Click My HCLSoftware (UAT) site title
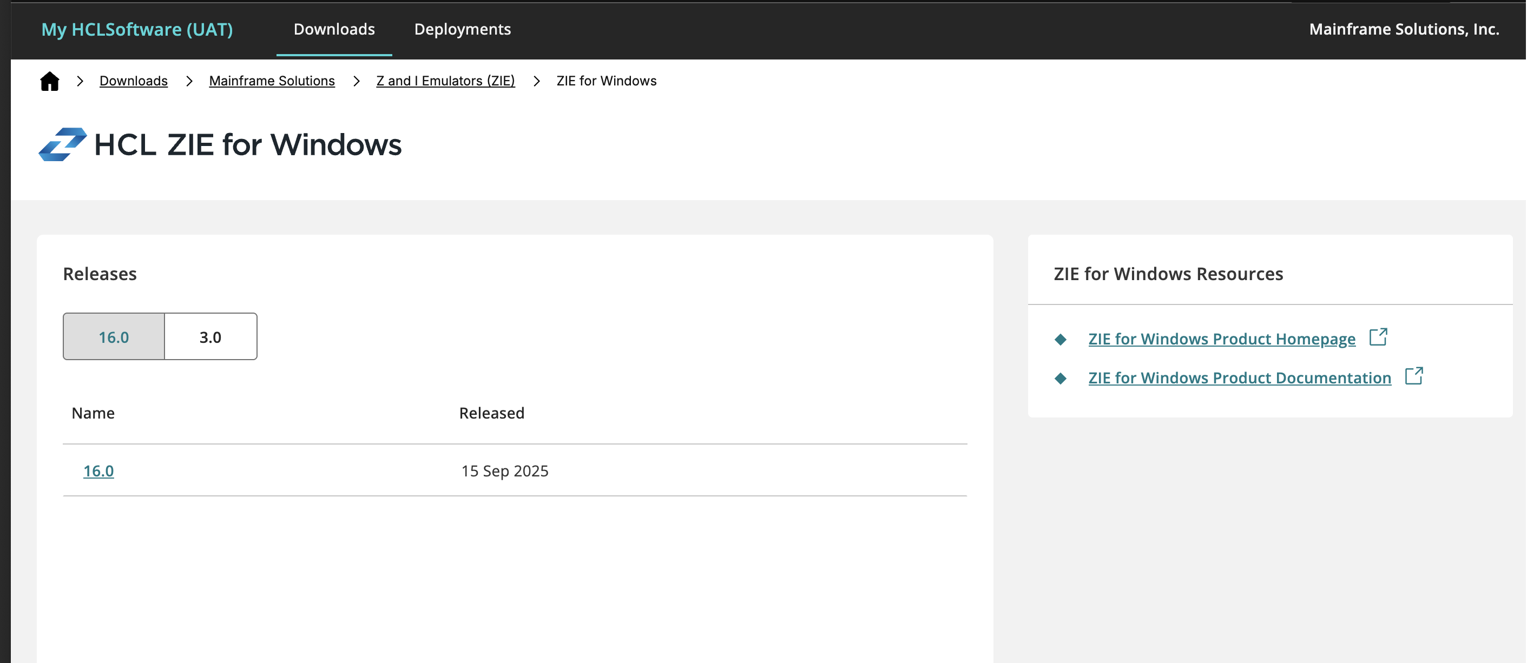This screenshot has width=1527, height=663. coord(137,29)
